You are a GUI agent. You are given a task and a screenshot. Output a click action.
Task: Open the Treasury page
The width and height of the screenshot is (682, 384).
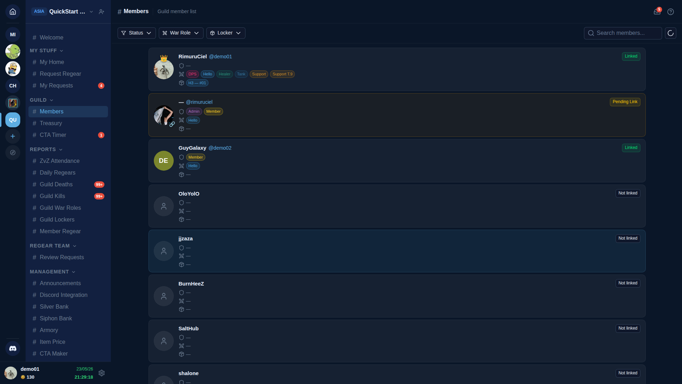68,123
